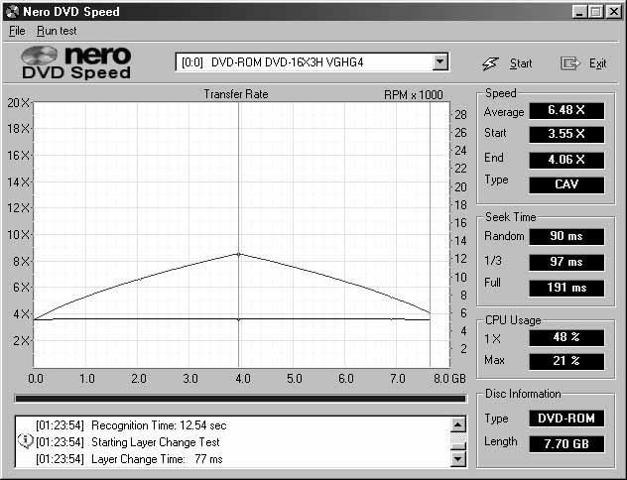627x480 pixels.
Task: Open the Run test menu
Action: click(x=57, y=31)
